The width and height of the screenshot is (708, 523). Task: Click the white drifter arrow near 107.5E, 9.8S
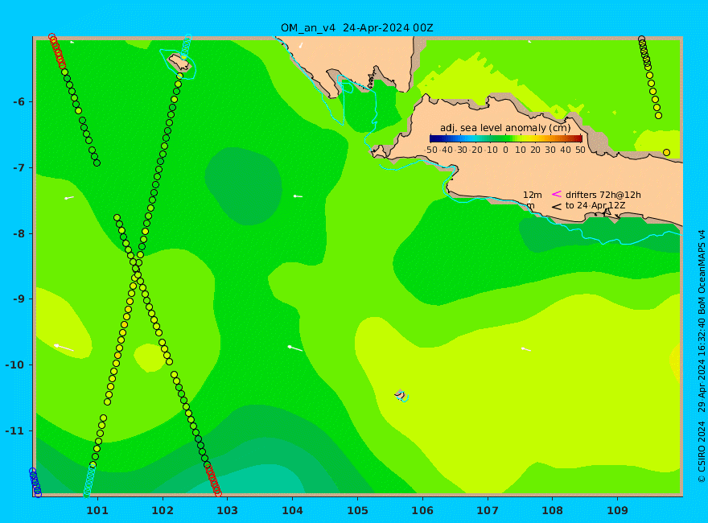click(526, 349)
